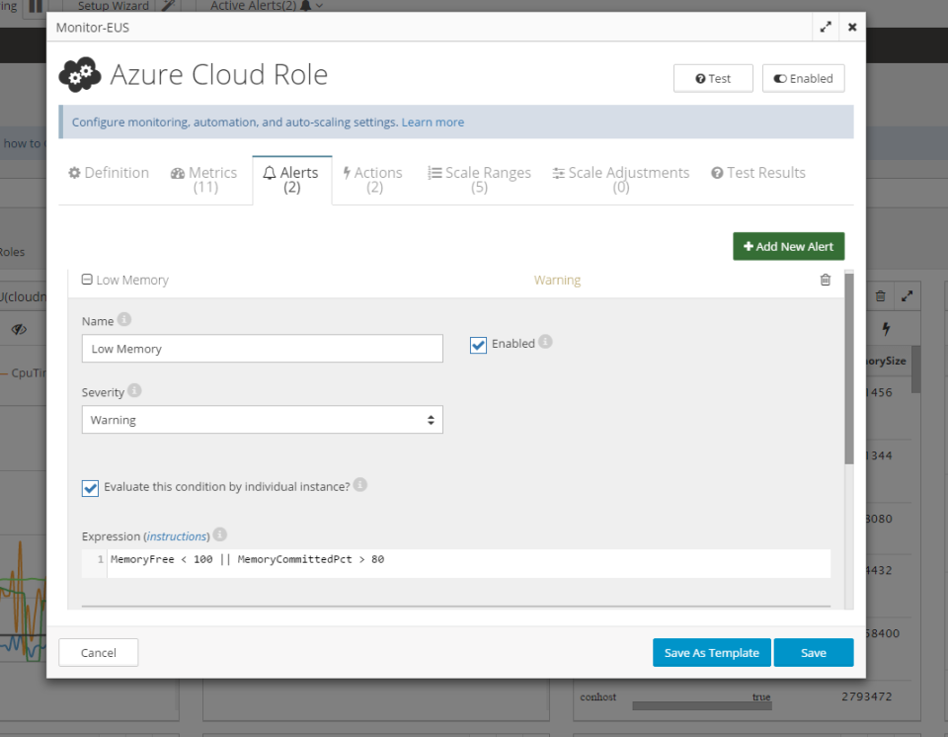Toggle the Enabled switch for the monitor

pos(803,78)
